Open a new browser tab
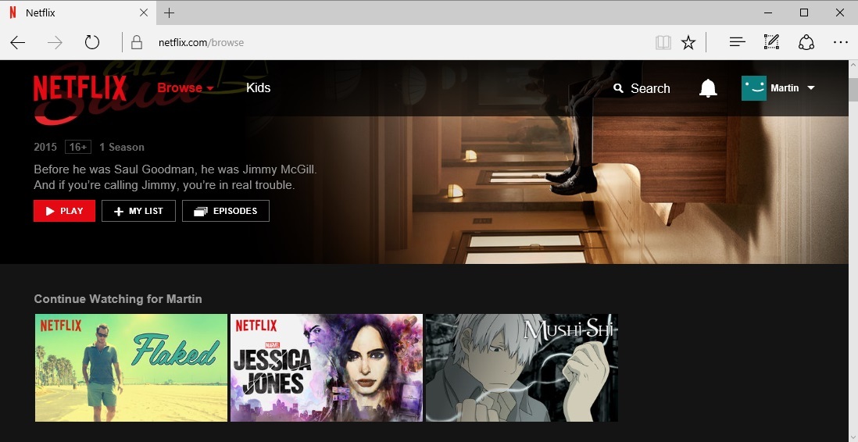 170,12
